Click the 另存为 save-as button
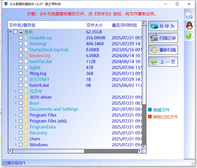 pos(163,26)
